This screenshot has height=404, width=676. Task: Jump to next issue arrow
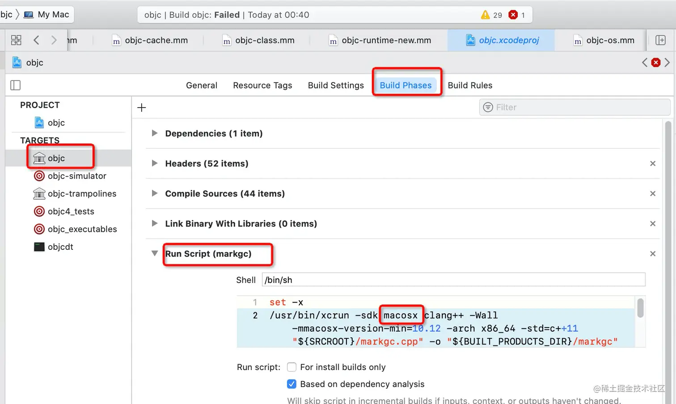pyautogui.click(x=667, y=63)
